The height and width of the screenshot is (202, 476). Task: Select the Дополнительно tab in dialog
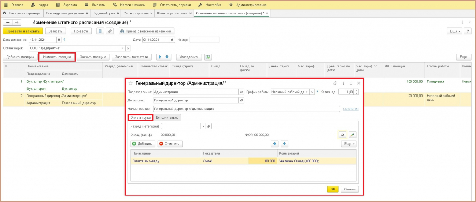tap(167, 117)
